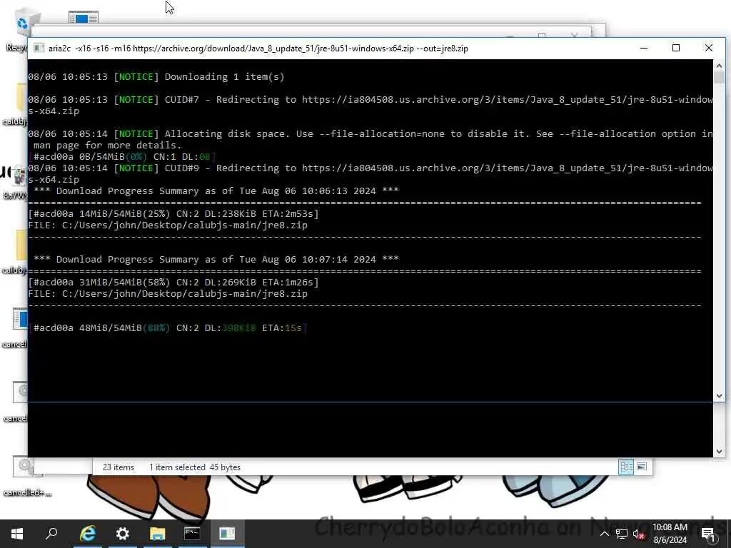Switch to the Command Prompt taskbar icon
This screenshot has height=548, width=731.
(192, 534)
